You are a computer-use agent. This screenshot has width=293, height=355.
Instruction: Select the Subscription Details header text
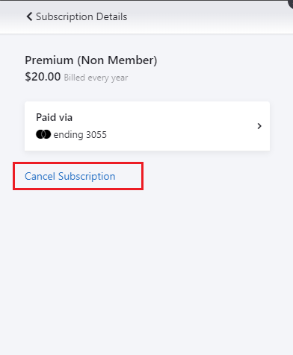pyautogui.click(x=81, y=17)
